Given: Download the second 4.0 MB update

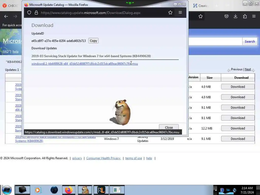Looking at the screenshot, I should click(238, 97).
